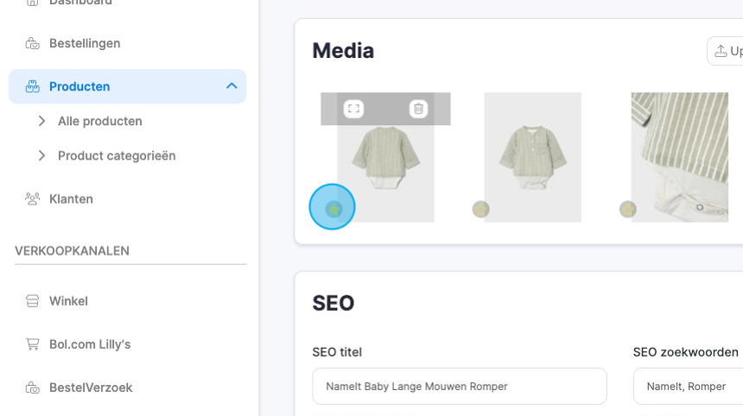Viewport: 743px width, 416px height.
Task: Delete the first media image
Action: [418, 109]
